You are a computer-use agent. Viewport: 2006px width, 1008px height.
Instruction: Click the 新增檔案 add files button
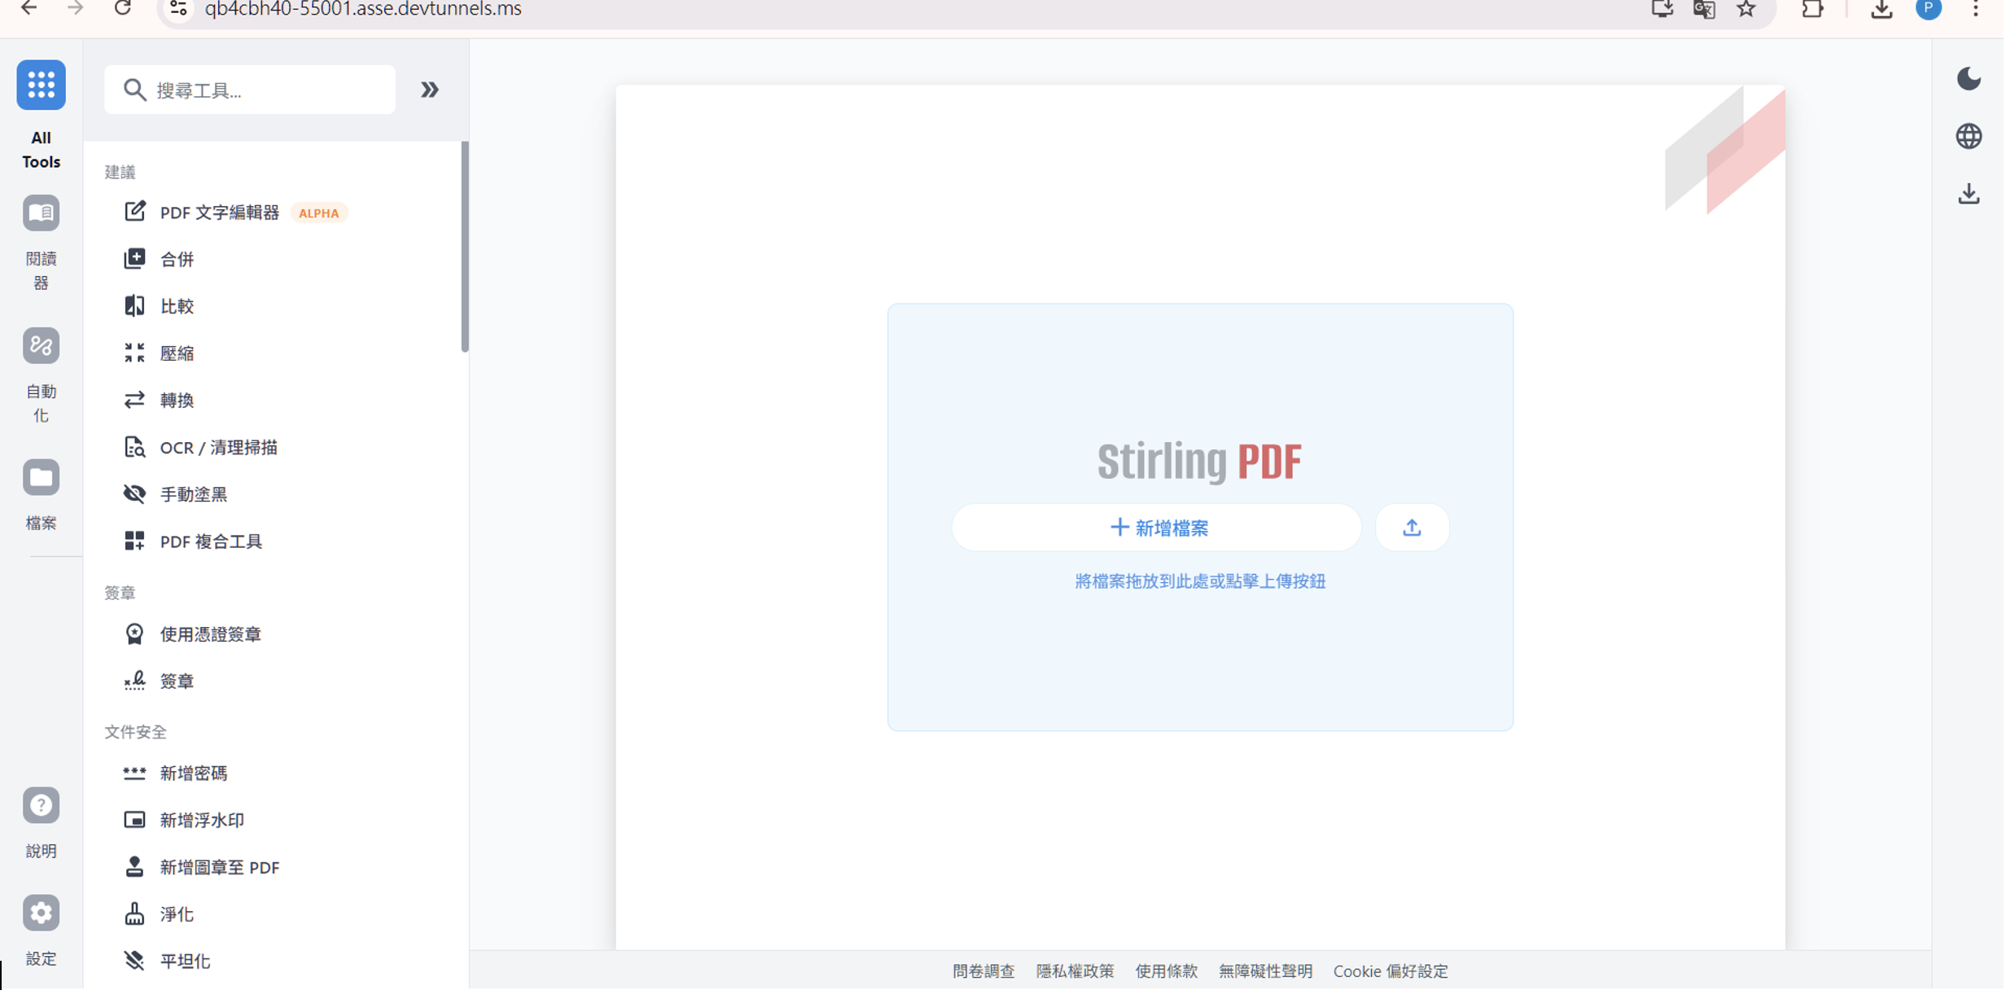pyautogui.click(x=1157, y=528)
